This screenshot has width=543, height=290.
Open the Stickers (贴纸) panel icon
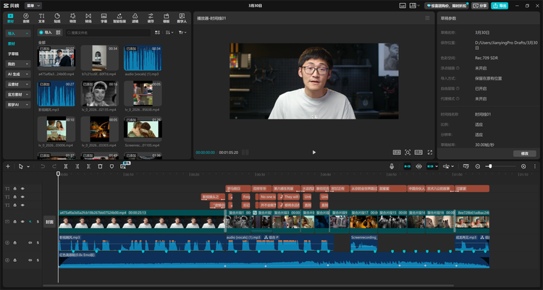click(57, 18)
